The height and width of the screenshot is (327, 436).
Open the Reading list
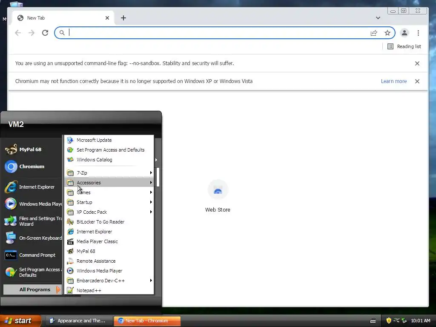[404, 46]
